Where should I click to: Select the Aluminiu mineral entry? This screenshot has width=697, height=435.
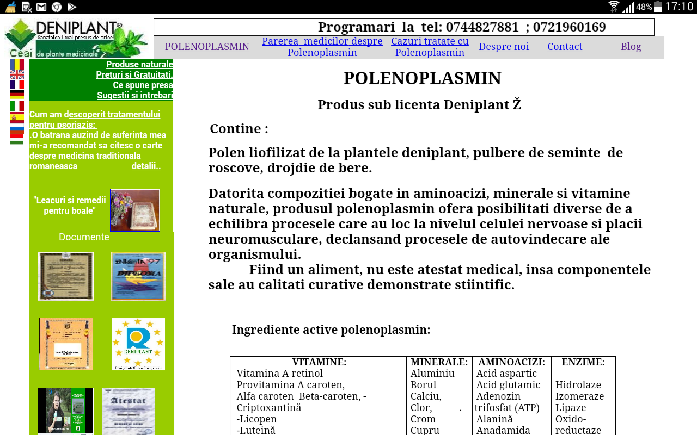tap(432, 374)
